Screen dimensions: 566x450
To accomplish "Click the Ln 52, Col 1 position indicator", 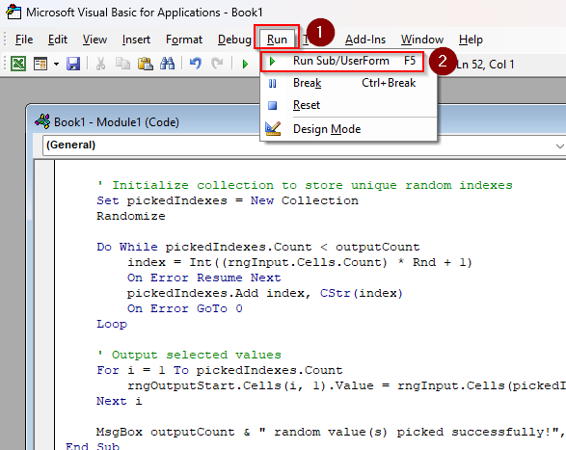I will pyautogui.click(x=485, y=65).
